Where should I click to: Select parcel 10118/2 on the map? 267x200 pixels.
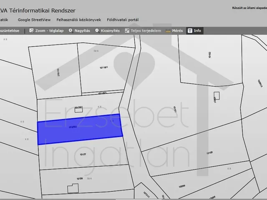[58, 72]
